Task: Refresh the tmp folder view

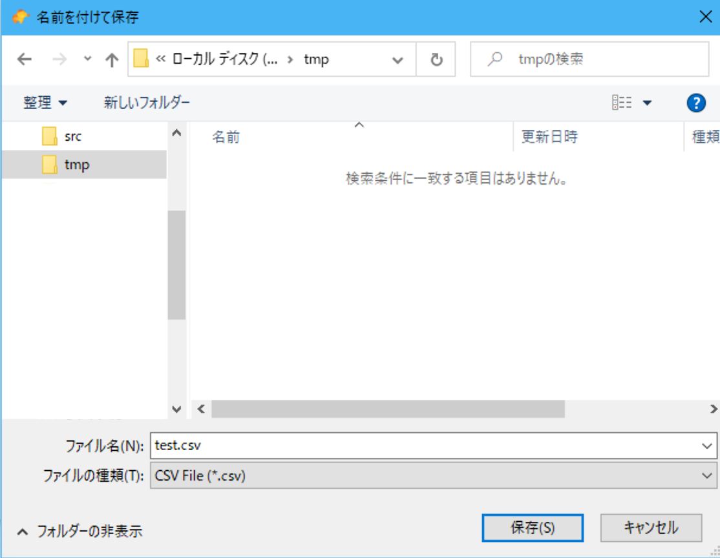Action: point(436,59)
